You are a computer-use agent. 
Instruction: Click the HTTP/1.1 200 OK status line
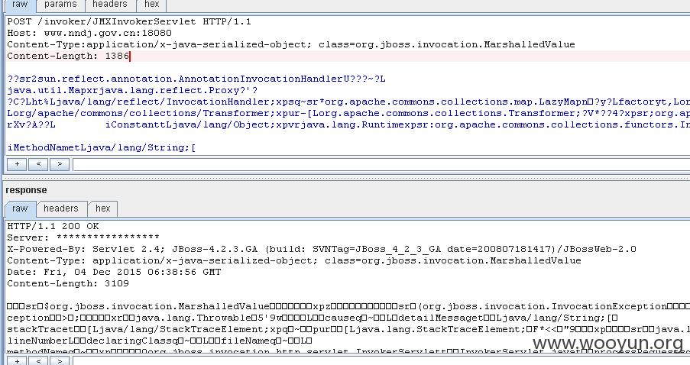coord(53,226)
